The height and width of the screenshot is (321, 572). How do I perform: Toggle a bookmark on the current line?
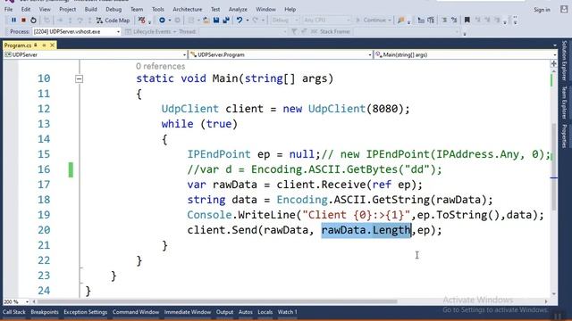tap(467, 21)
